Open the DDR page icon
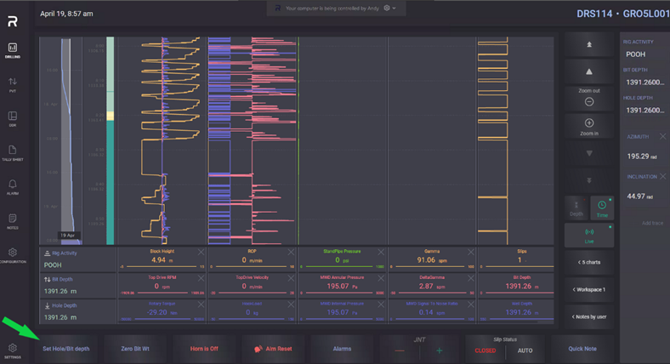This screenshot has height=364, width=670. tap(13, 118)
